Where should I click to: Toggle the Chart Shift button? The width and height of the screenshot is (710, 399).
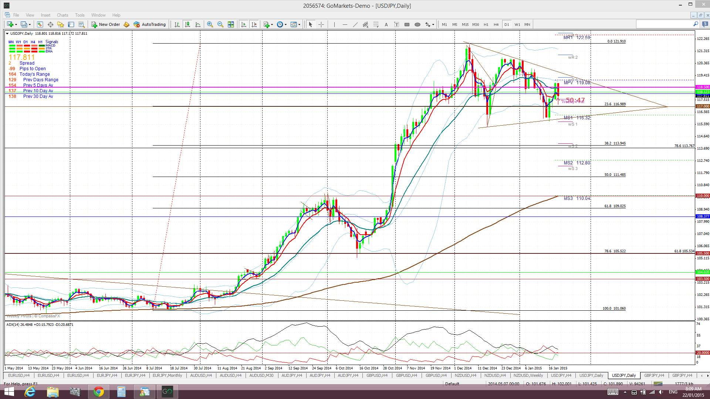coord(254,24)
